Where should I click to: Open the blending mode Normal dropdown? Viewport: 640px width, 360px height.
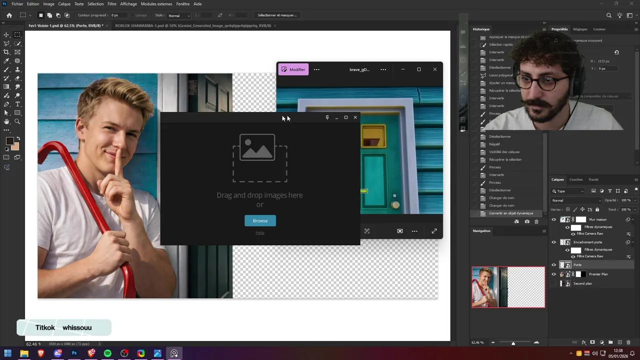click(576, 200)
